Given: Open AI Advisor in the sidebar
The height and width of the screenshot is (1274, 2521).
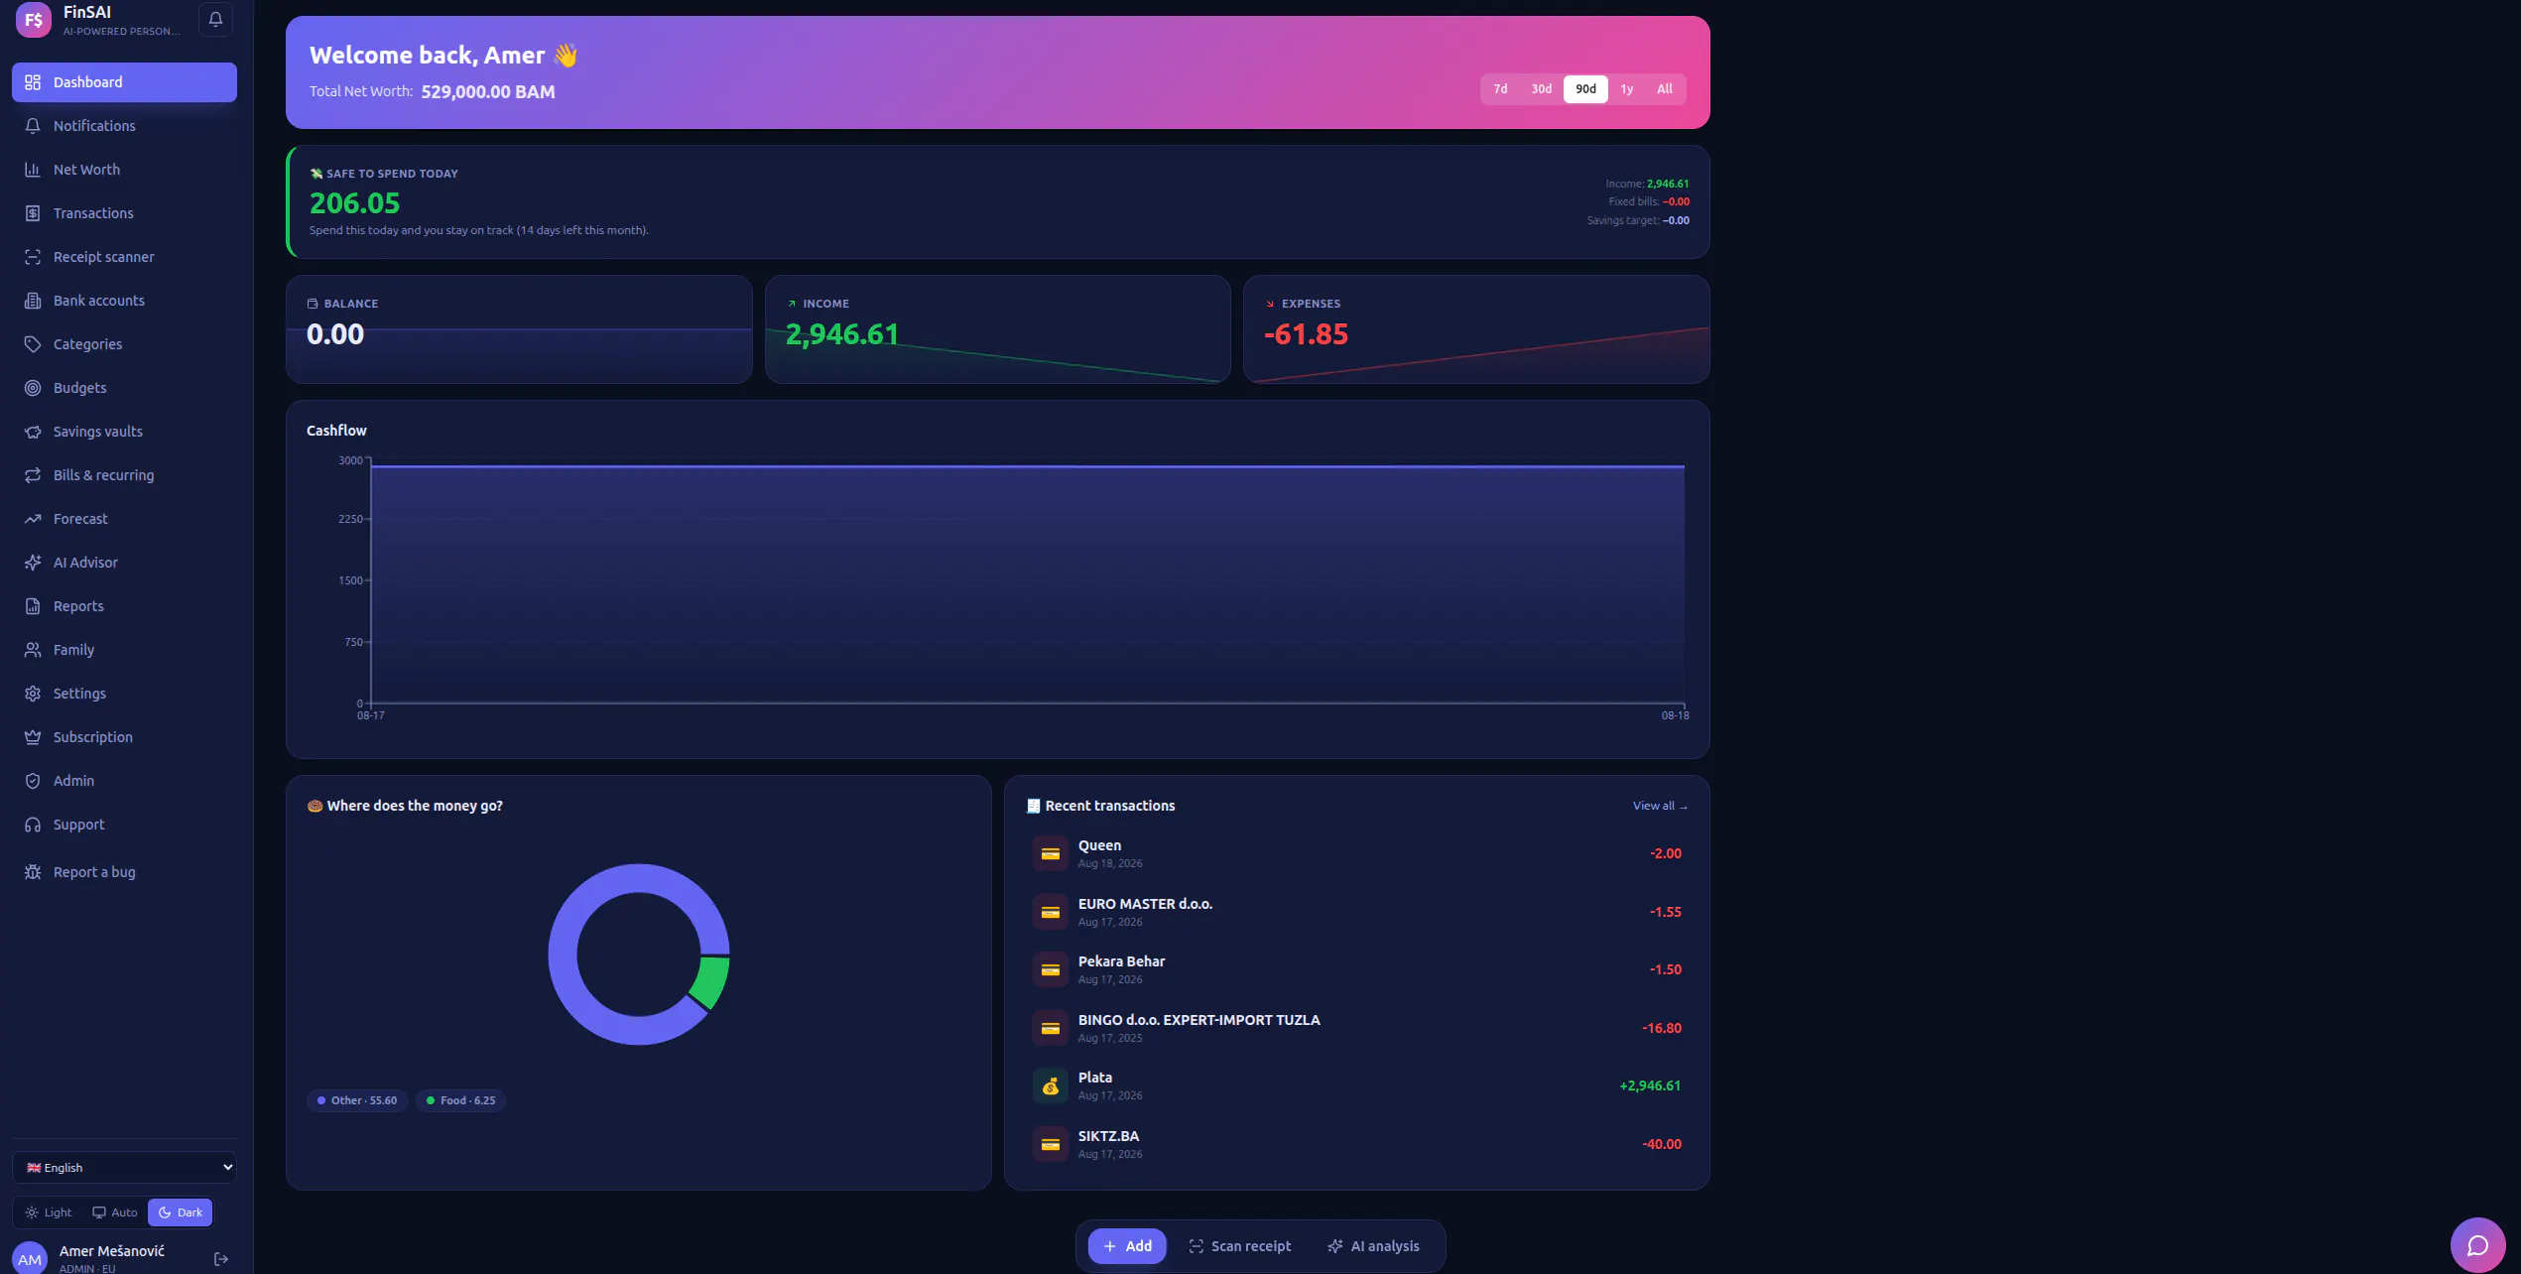Looking at the screenshot, I should pos(124,563).
